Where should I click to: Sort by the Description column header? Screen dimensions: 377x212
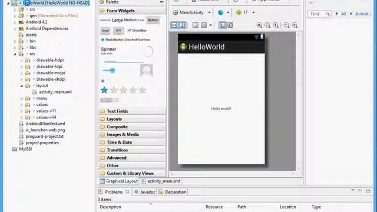(110, 207)
